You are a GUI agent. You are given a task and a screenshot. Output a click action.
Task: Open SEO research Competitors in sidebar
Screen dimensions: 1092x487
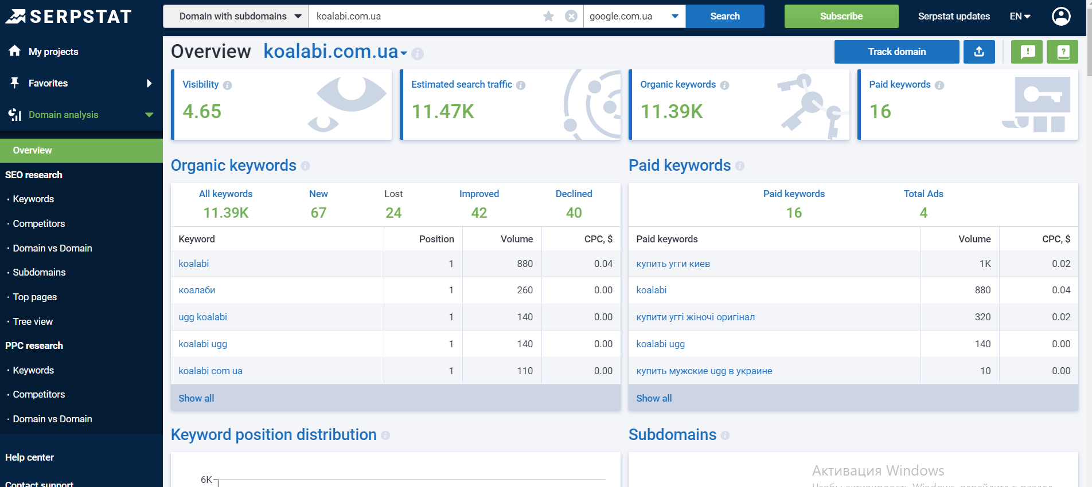pos(39,223)
